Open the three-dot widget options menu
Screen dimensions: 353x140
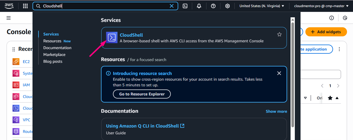[x=339, y=49]
